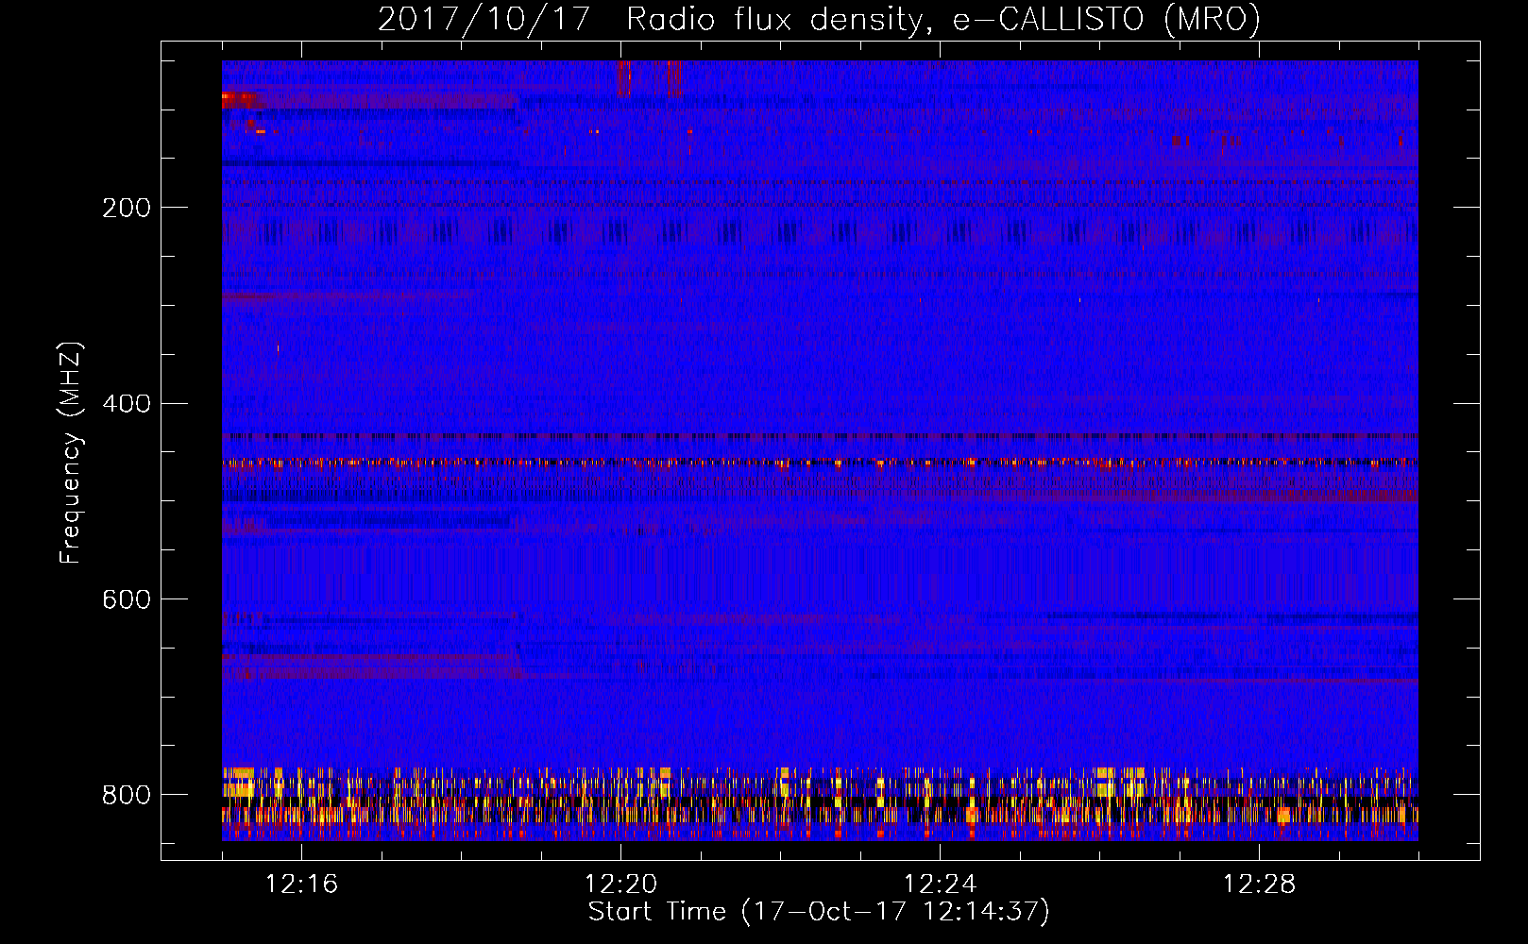
Task: Click the plot title 'Radio flux density, e-CALLISTO (MRO)'
Action: pyautogui.click(x=943, y=20)
